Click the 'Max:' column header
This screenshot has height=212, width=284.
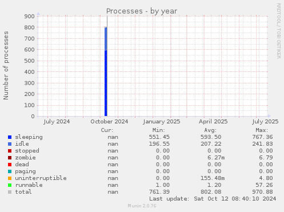click(x=262, y=130)
